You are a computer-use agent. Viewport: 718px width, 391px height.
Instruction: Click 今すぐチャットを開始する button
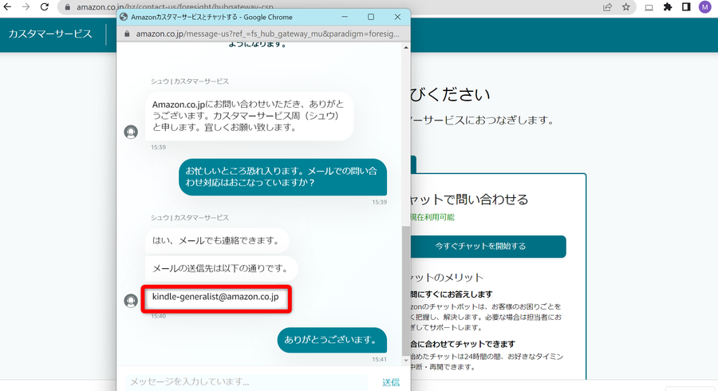pyautogui.click(x=480, y=247)
